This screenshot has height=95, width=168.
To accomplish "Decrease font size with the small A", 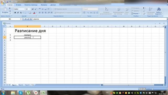I will pos(35,9).
